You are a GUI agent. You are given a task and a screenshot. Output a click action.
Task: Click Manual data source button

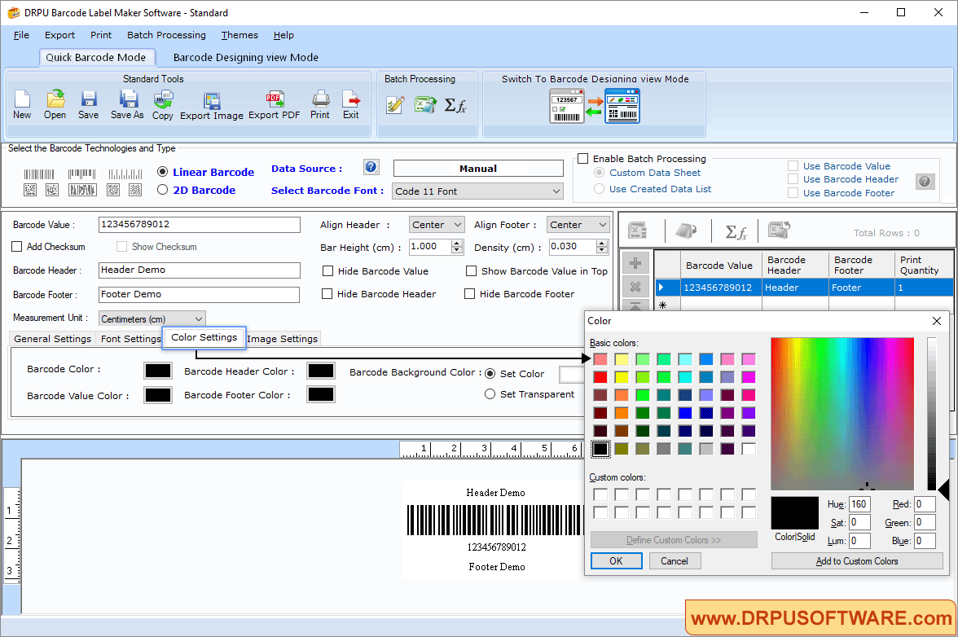478,169
